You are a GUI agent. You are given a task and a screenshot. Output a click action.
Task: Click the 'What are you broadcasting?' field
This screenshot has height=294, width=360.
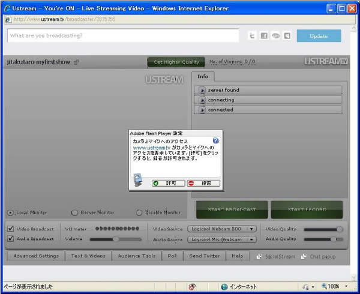tap(123, 36)
